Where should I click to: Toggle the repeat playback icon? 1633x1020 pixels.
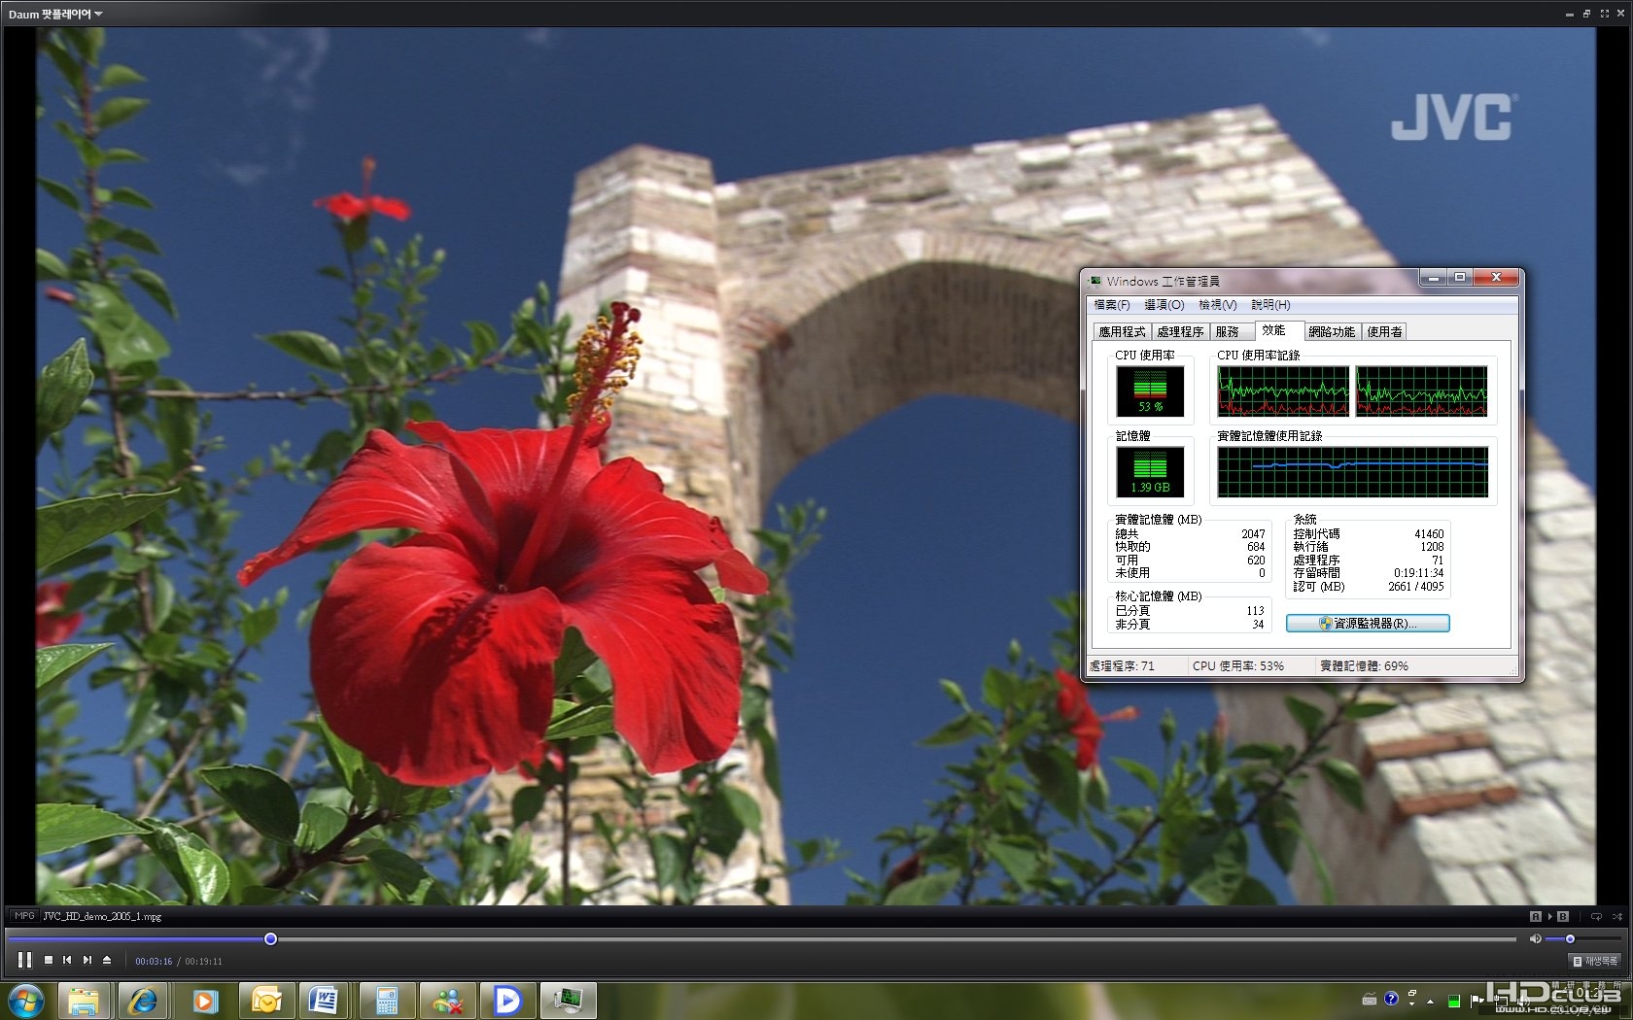tap(1596, 916)
